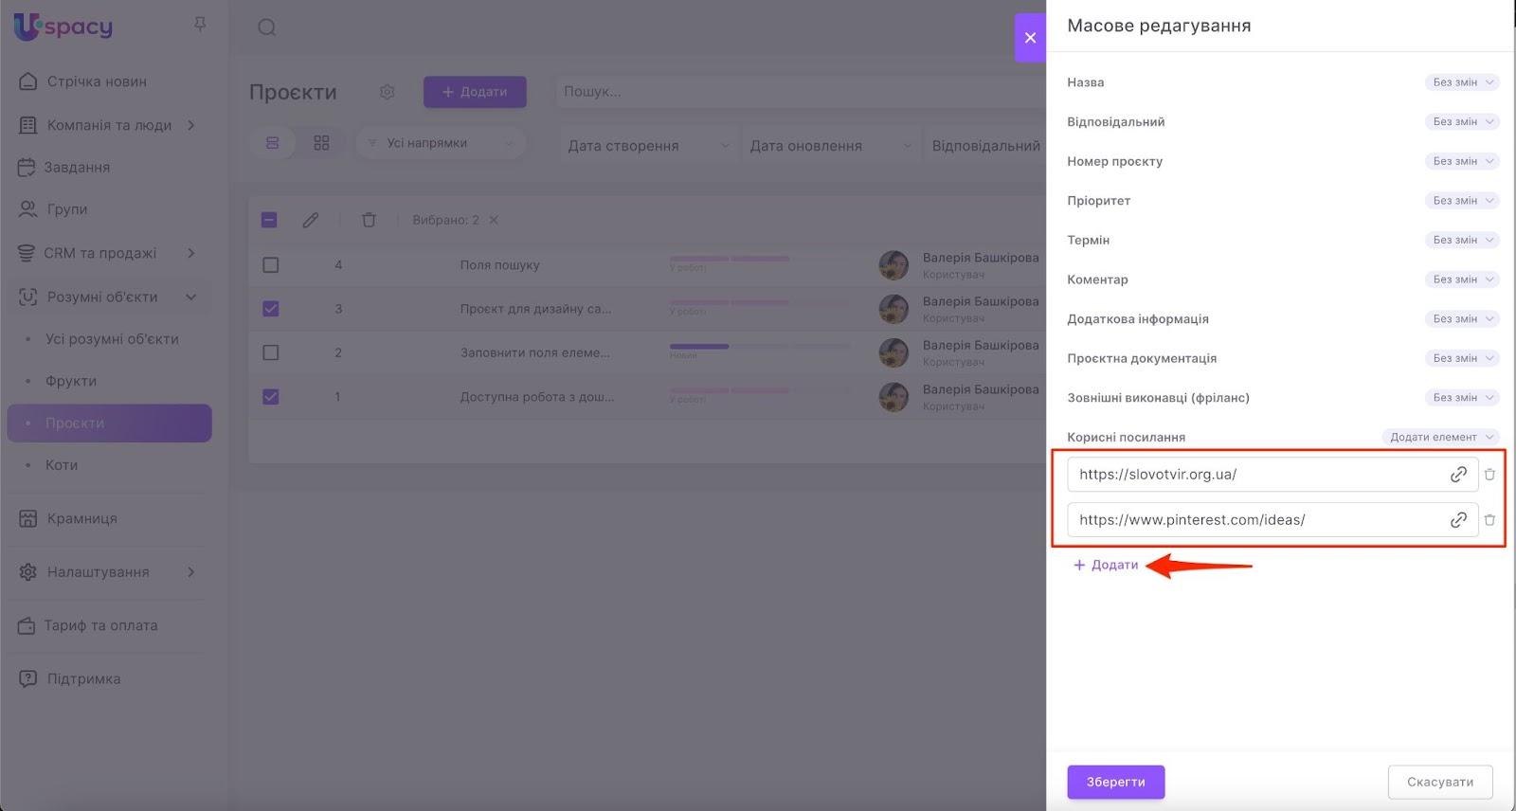The height and width of the screenshot is (811, 1516).
Task: Open the global search magnifier icon
Action: pyautogui.click(x=267, y=27)
